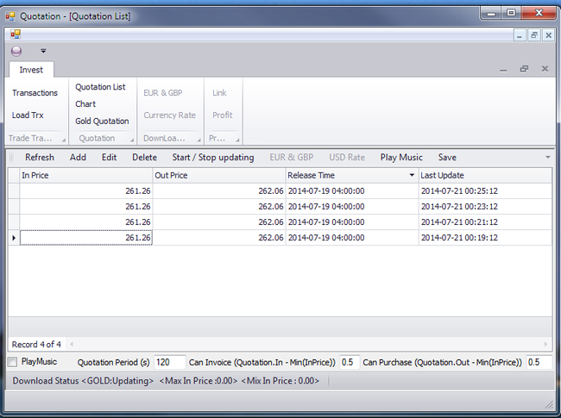Image resolution: width=561 pixels, height=418 pixels.
Task: Enable the PlayMusic checkbox
Action: (x=13, y=362)
